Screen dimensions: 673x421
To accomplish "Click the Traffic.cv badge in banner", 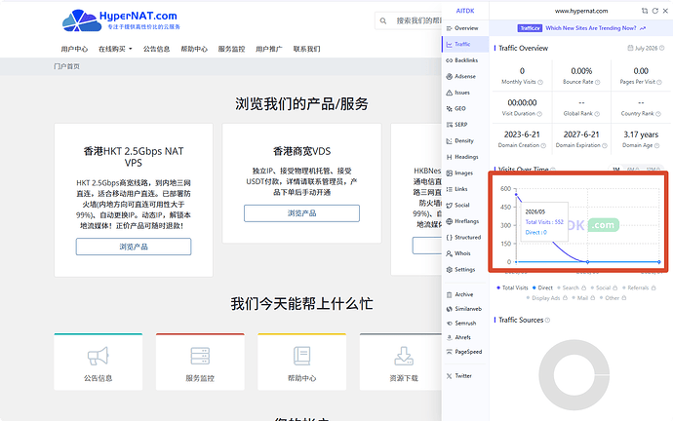I will pos(530,28).
